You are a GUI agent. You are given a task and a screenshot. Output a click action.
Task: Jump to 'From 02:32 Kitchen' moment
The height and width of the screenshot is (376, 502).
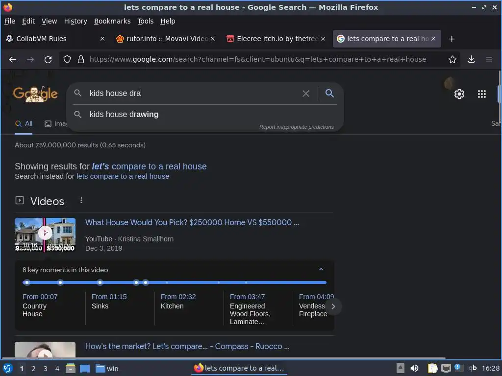click(x=178, y=301)
